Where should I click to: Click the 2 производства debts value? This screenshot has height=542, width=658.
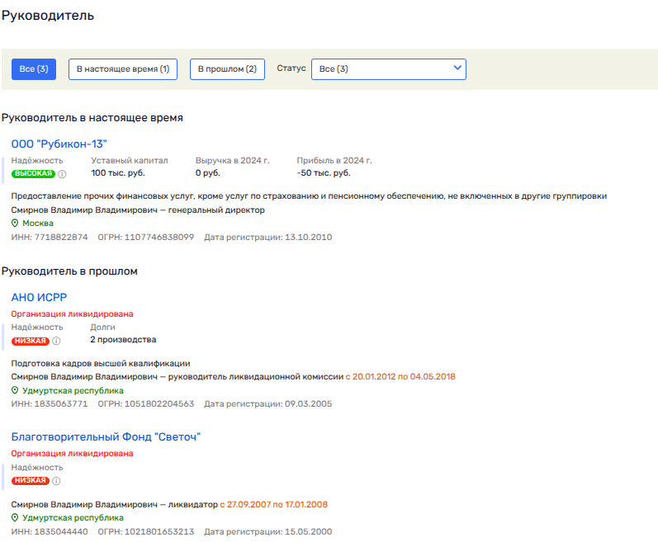[123, 340]
